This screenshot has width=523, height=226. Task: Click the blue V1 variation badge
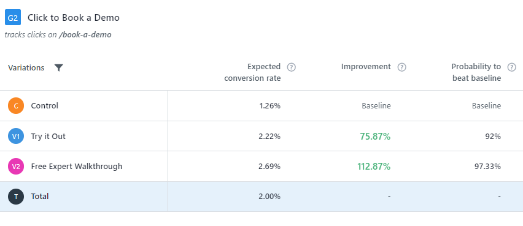coord(16,136)
